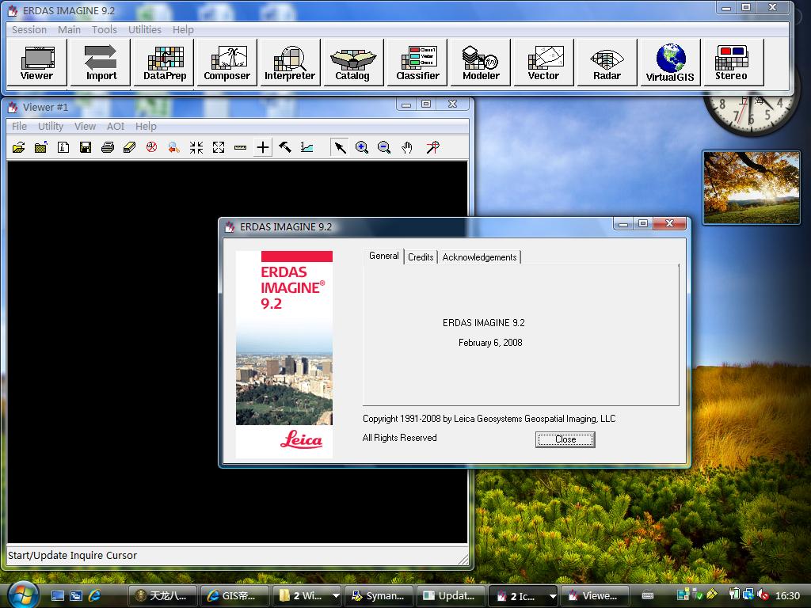Click the muted volume tray icon

click(x=763, y=595)
